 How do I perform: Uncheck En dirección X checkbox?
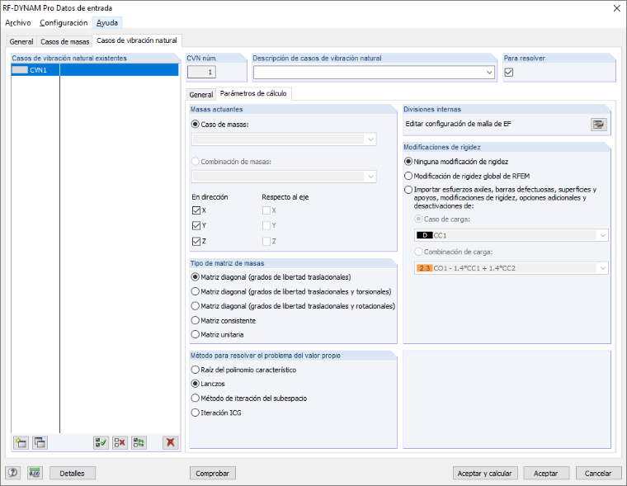tap(196, 210)
